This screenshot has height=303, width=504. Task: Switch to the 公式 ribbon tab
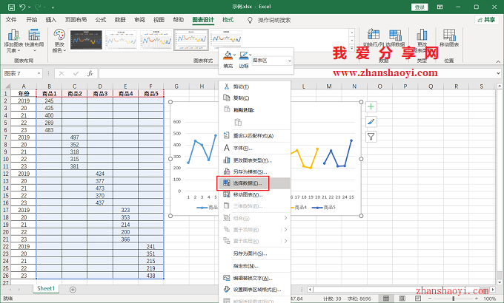(x=100, y=20)
